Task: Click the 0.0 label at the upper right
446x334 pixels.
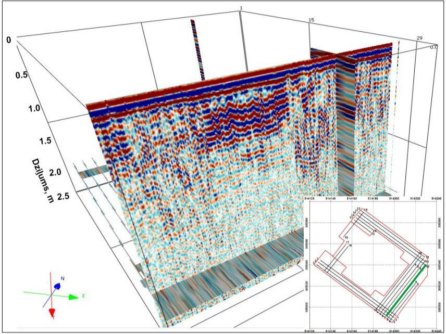Action: point(433,47)
